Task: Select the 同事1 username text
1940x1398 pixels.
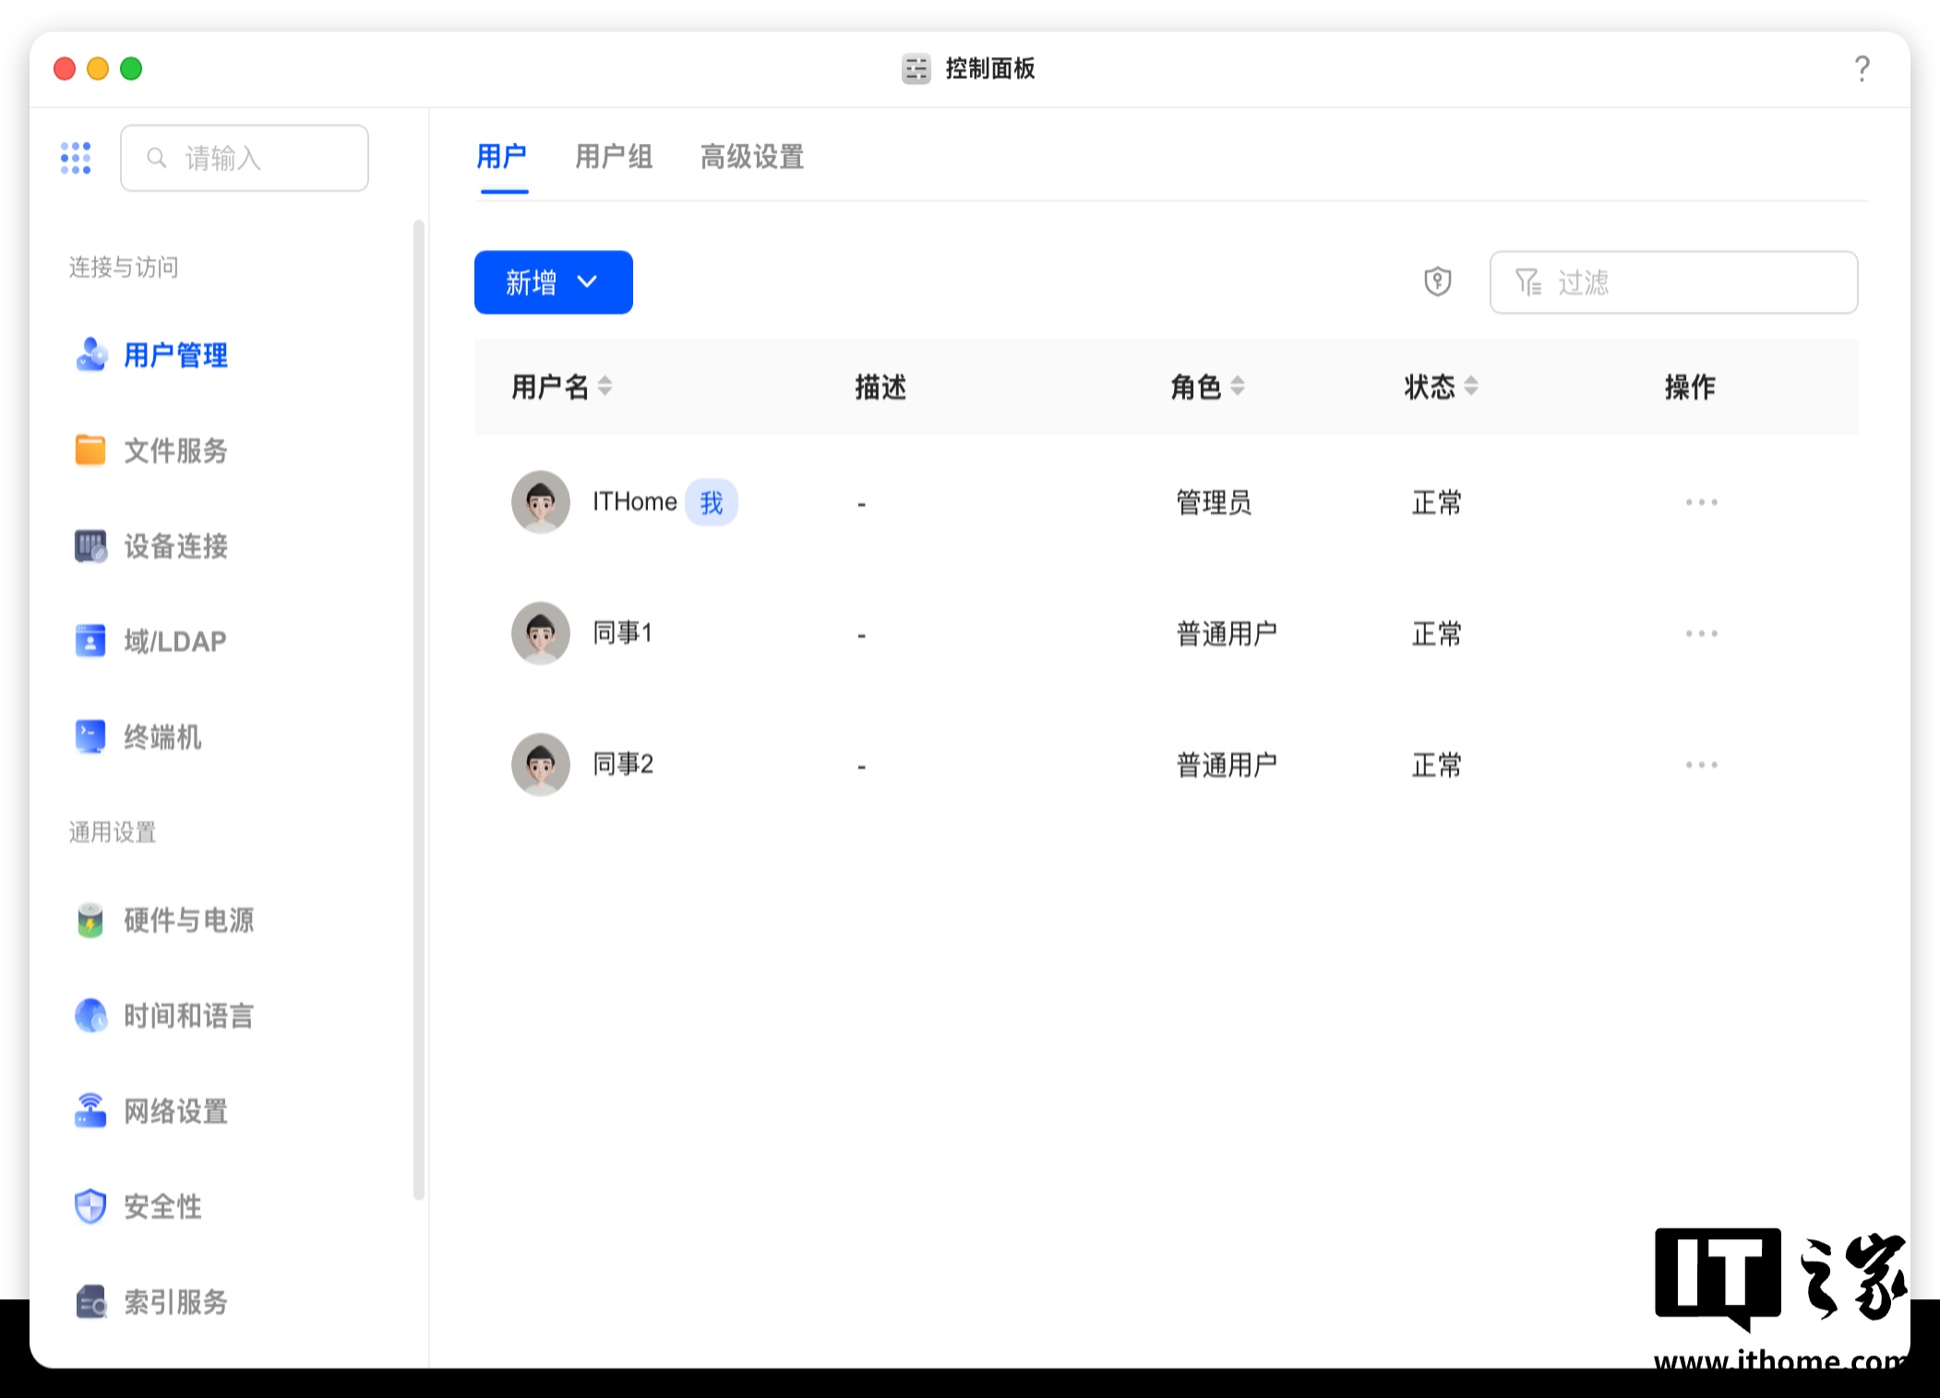Action: (623, 633)
